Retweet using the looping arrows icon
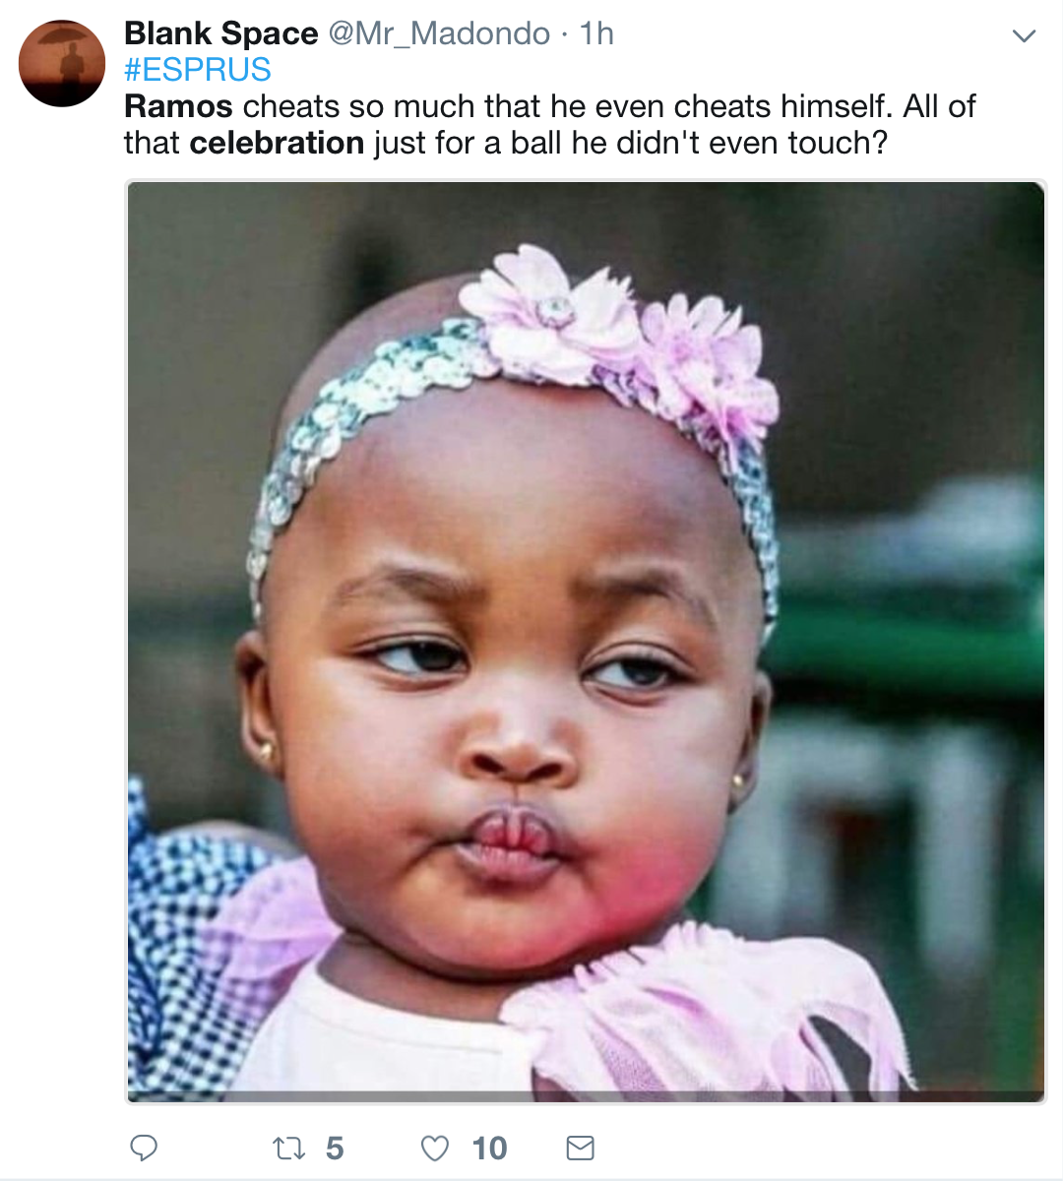 (288, 1148)
